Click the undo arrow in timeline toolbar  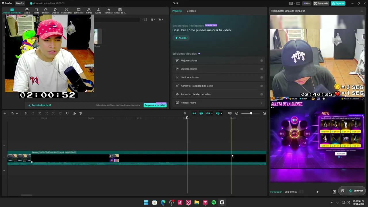point(26,113)
